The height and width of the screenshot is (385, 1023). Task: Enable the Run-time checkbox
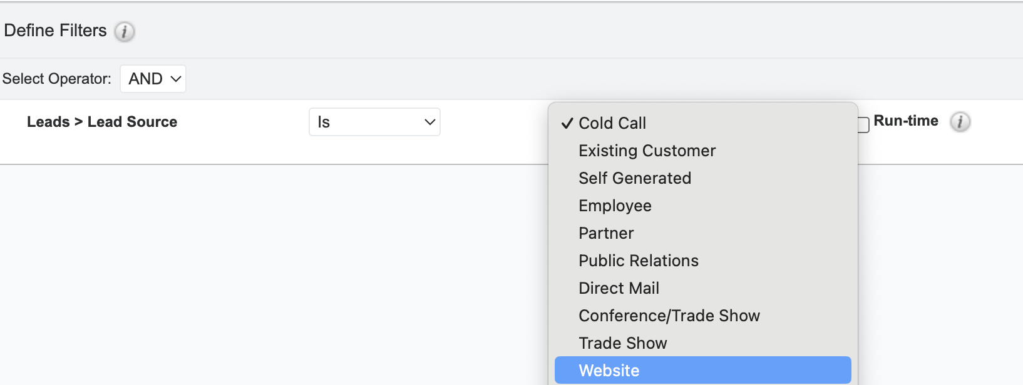pos(864,125)
